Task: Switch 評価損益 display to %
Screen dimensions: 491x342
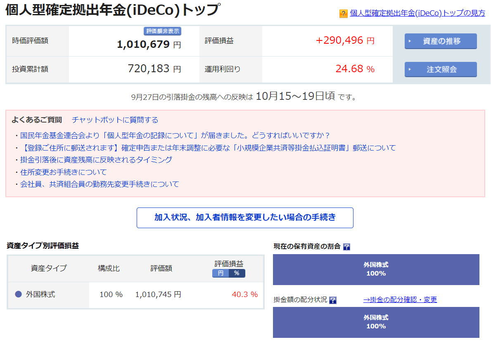Action: (237, 273)
